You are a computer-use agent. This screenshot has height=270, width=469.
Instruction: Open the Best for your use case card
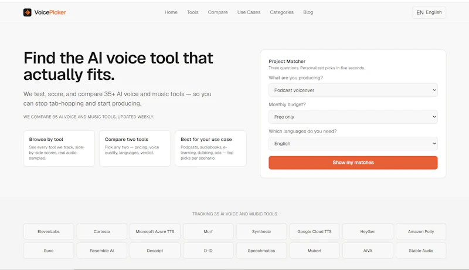pyautogui.click(x=210, y=148)
